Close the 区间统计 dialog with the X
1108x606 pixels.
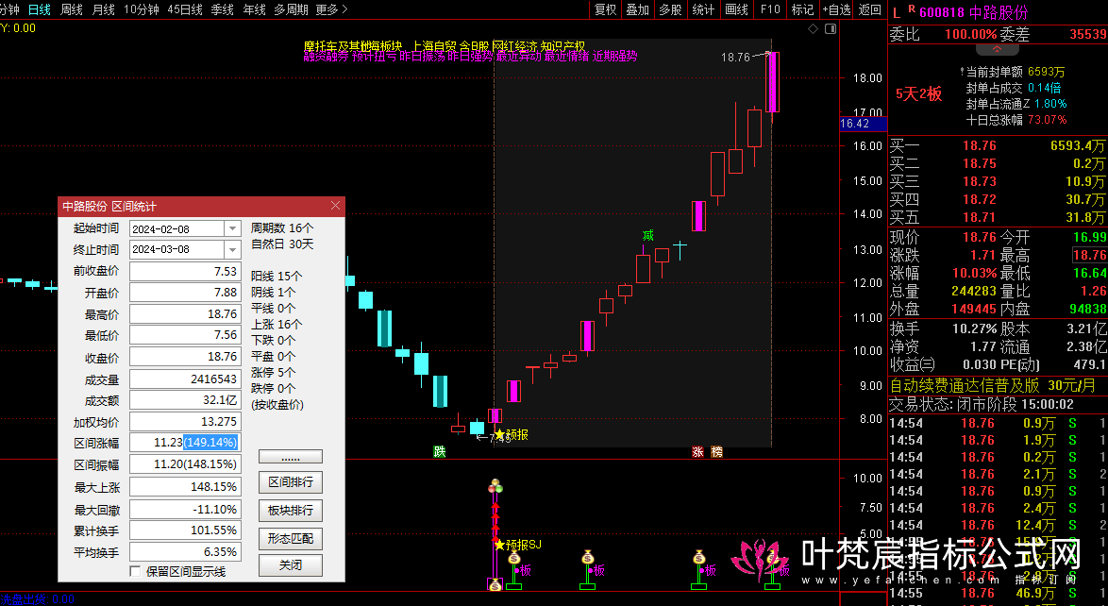(x=336, y=206)
